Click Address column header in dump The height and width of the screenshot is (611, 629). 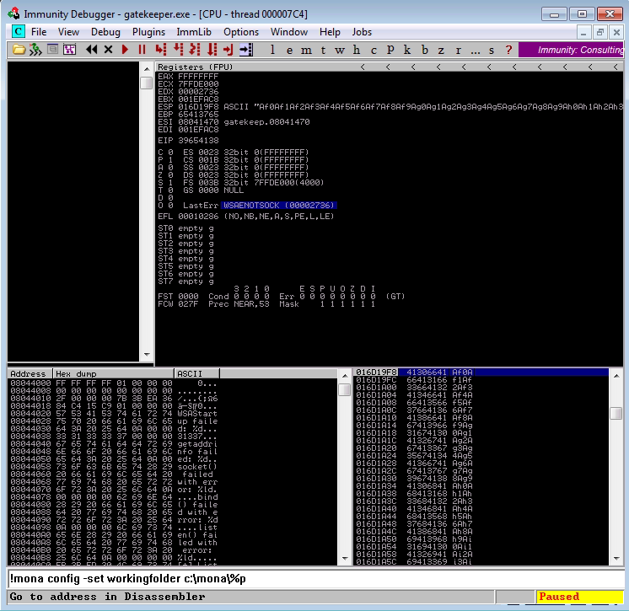(30, 373)
